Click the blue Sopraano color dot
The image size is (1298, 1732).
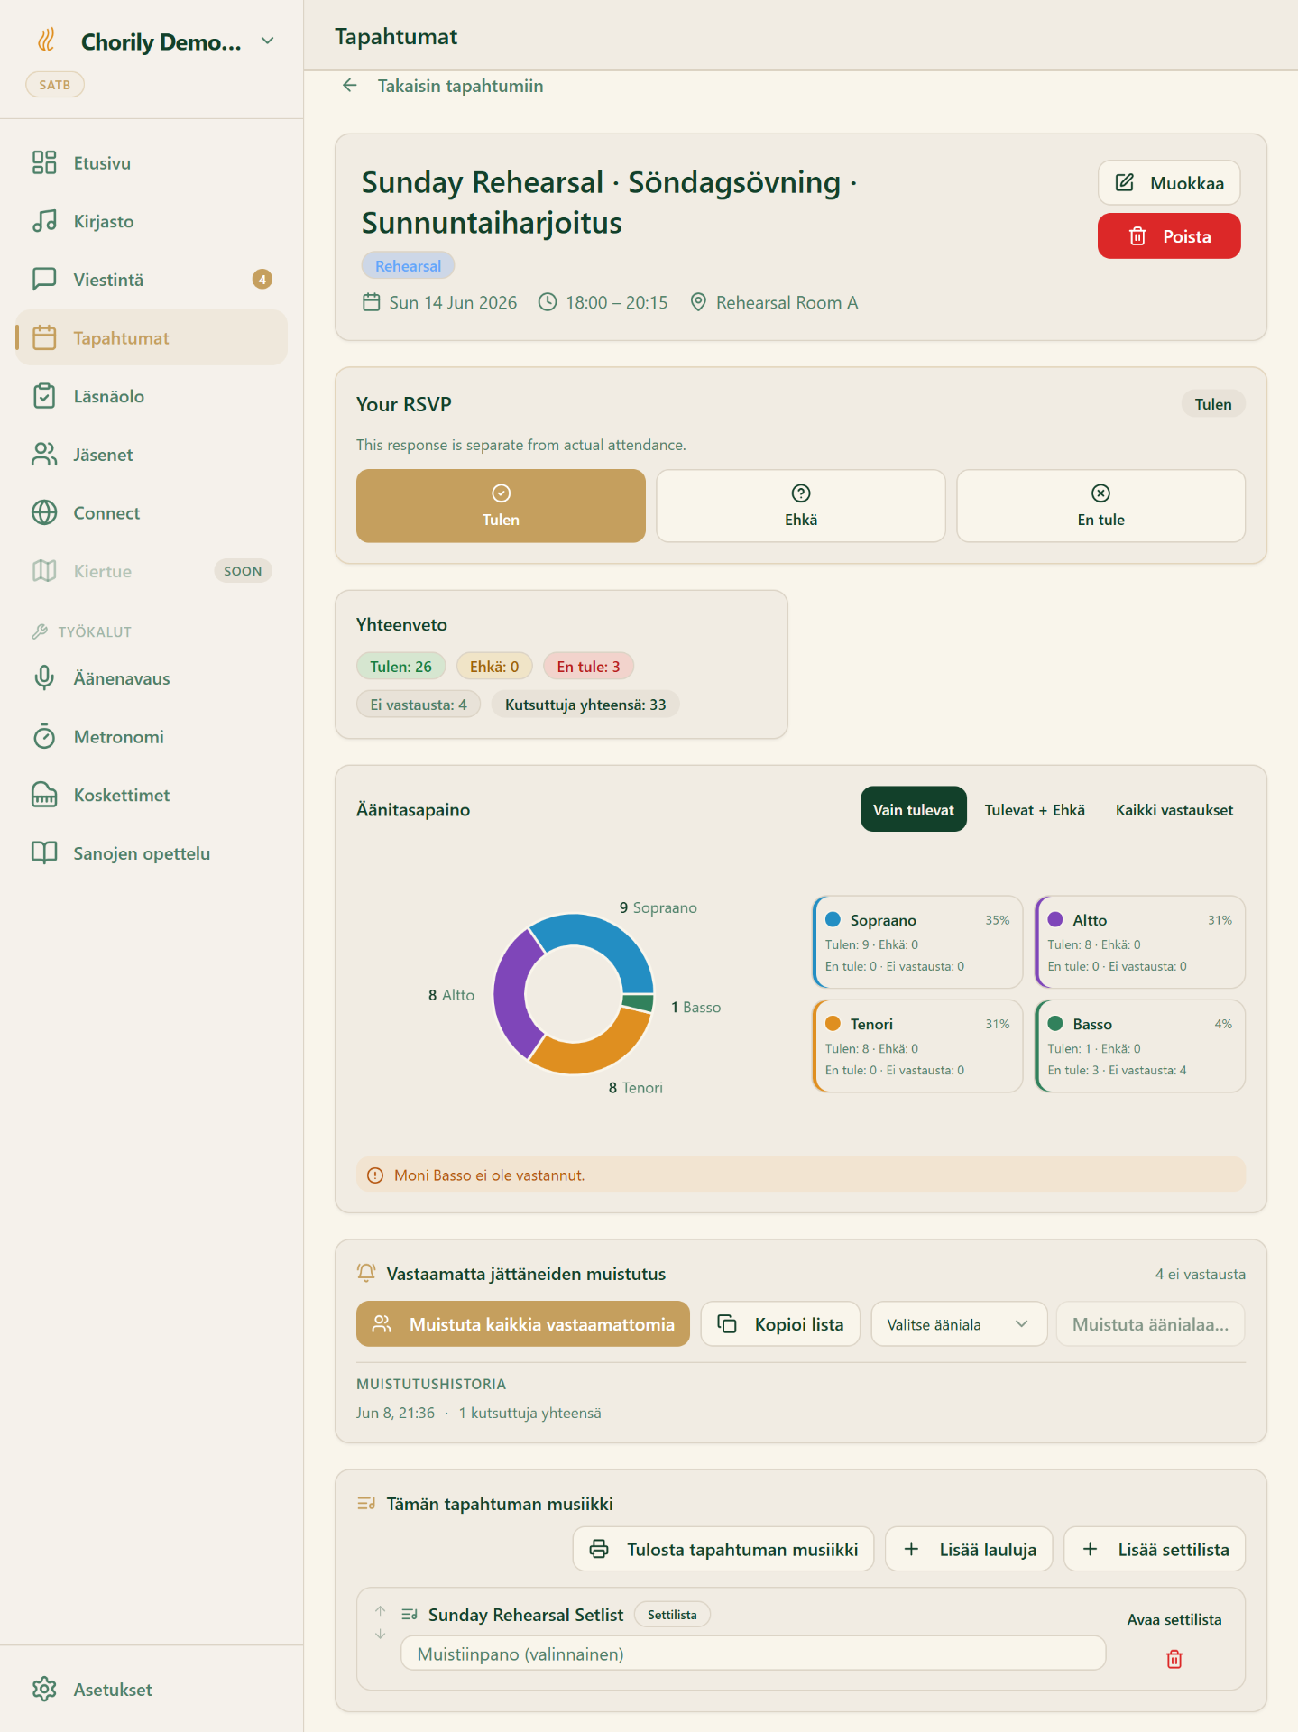(x=833, y=919)
